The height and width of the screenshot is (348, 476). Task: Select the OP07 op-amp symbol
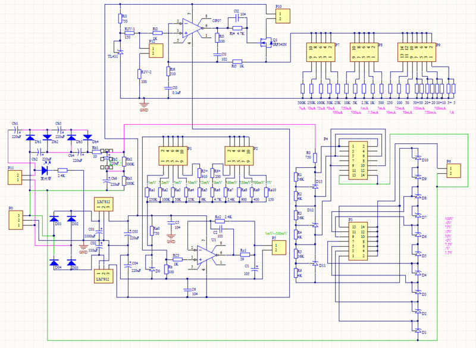pos(192,26)
